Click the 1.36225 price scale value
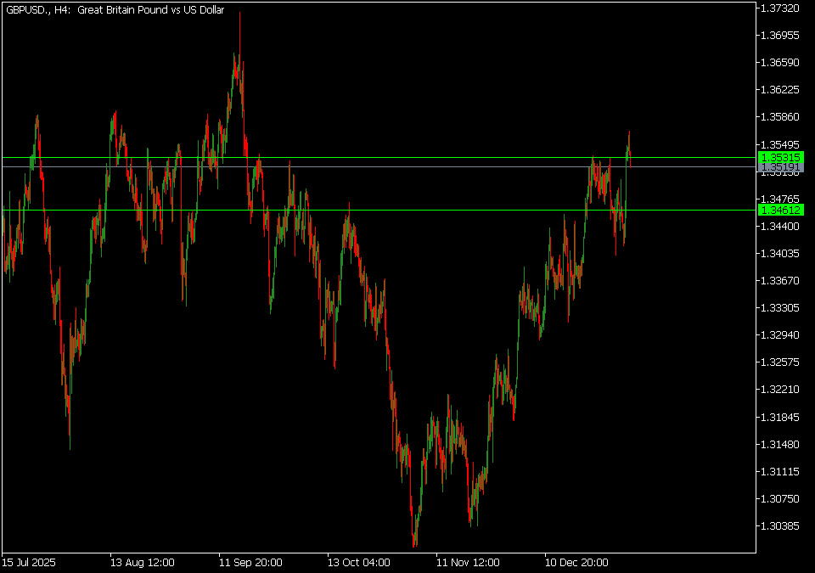The height and width of the screenshot is (573, 815). 780,90
